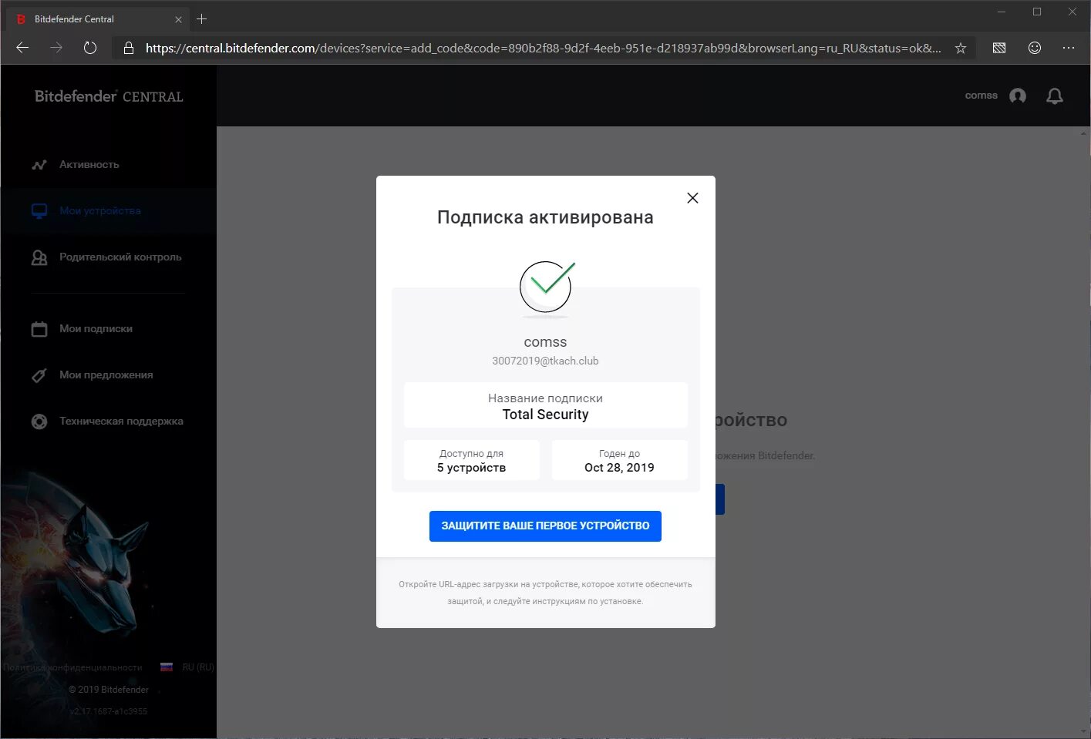This screenshot has height=739, width=1091.
Task: Minimize the browser window
Action: (x=1002, y=12)
